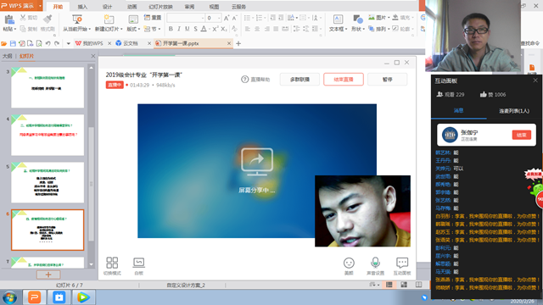Image resolution: width=543 pixels, height=305 pixels.
Task: Toggle text Shadow formatting
Action: (196, 29)
